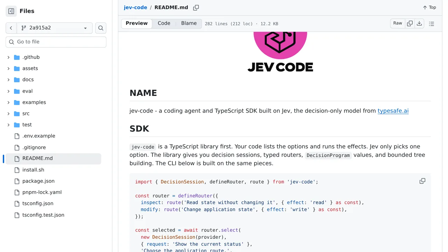
Task: Expand the docs folder chevron
Action: click(x=8, y=80)
